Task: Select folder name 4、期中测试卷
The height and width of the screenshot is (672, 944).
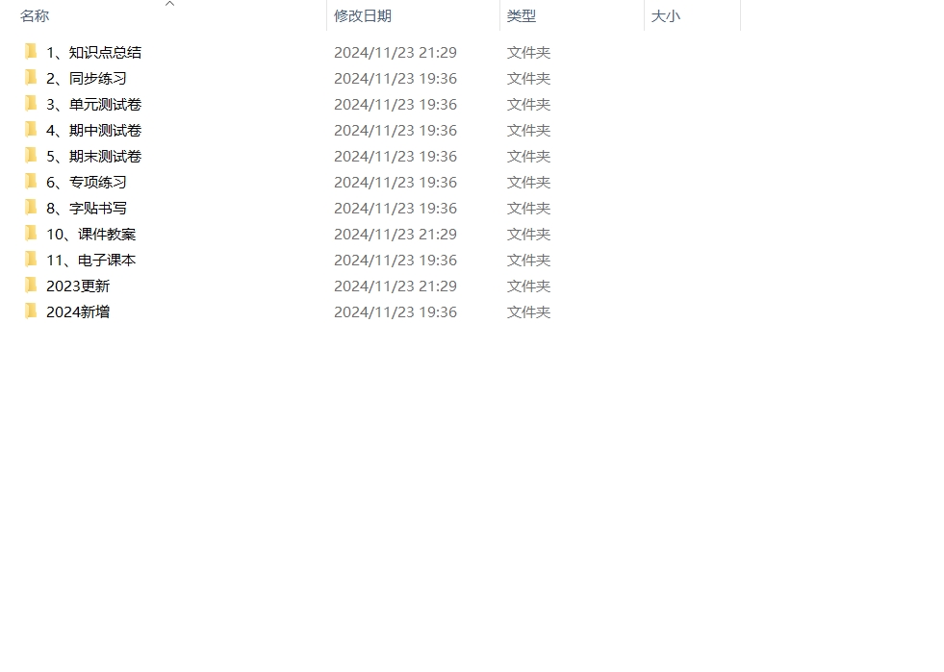Action: (x=94, y=130)
